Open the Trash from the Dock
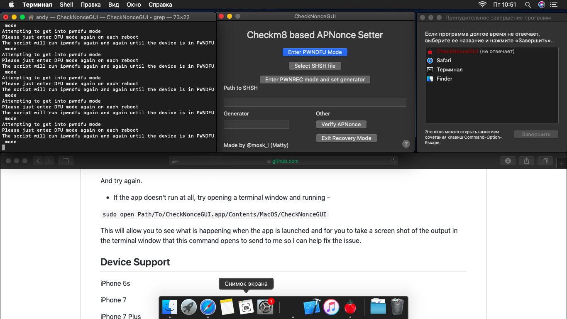The width and height of the screenshot is (567, 319). pyautogui.click(x=397, y=307)
